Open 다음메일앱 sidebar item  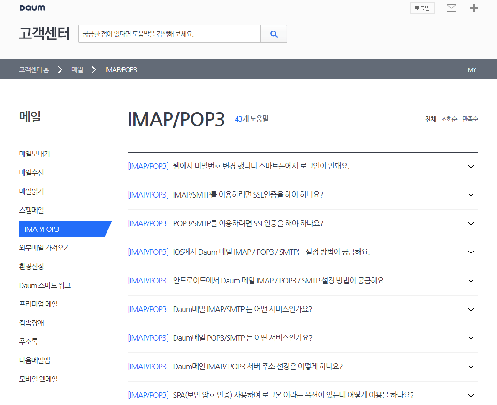click(35, 360)
